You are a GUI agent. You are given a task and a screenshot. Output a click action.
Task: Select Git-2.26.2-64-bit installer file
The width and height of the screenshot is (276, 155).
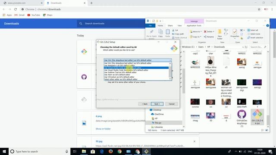coord(257,117)
